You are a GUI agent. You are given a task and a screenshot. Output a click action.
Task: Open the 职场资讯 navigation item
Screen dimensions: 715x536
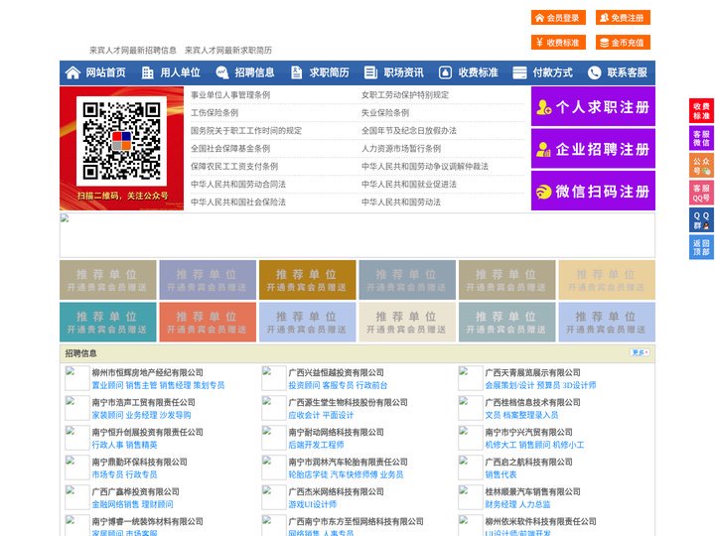[x=403, y=72]
